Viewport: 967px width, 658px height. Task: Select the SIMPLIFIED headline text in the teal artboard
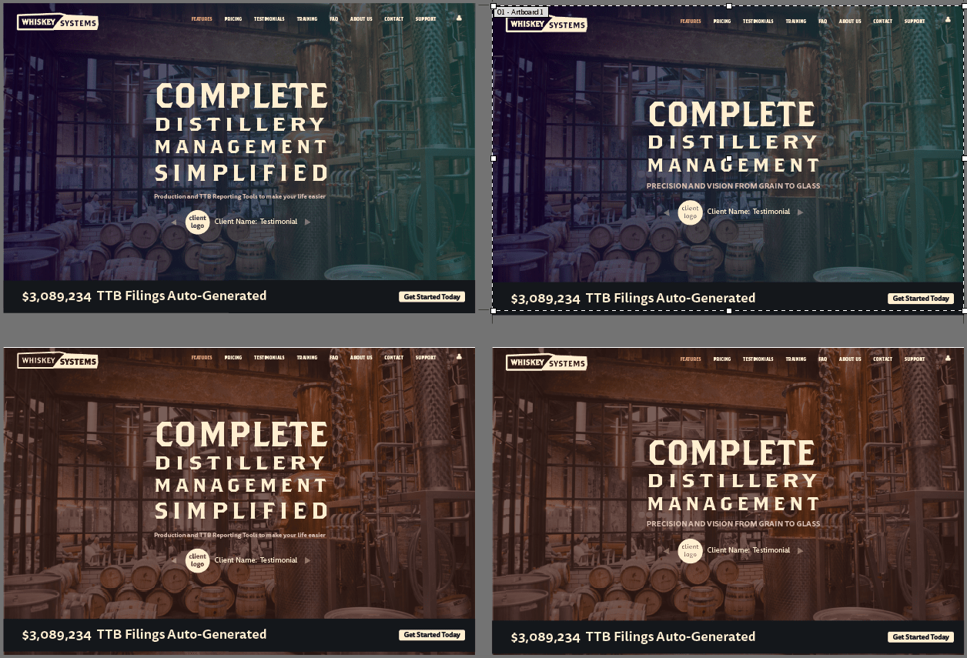(242, 173)
